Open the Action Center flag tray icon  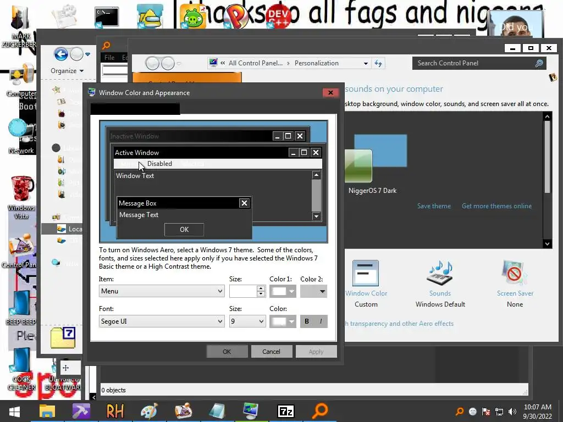tap(486, 412)
